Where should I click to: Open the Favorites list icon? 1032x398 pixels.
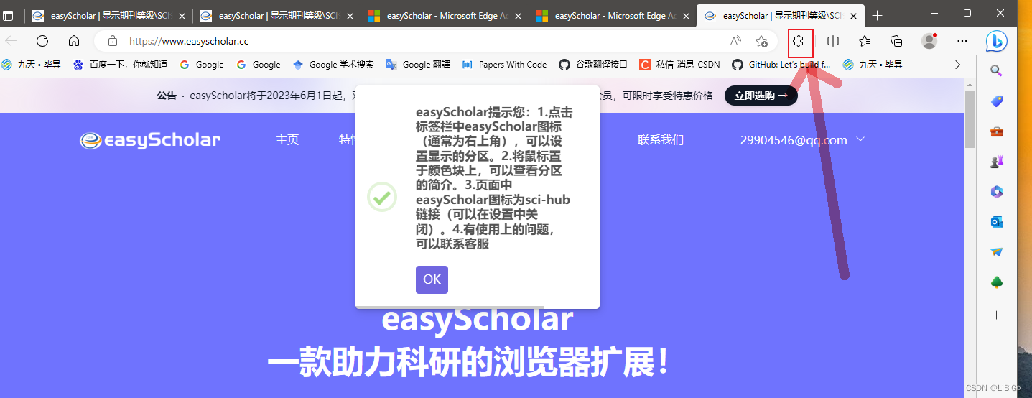(x=865, y=41)
